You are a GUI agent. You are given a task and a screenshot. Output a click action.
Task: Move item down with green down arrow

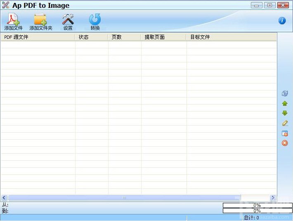click(x=285, y=113)
